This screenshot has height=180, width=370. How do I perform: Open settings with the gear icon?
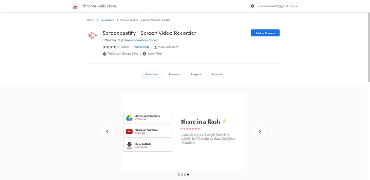pos(252,7)
